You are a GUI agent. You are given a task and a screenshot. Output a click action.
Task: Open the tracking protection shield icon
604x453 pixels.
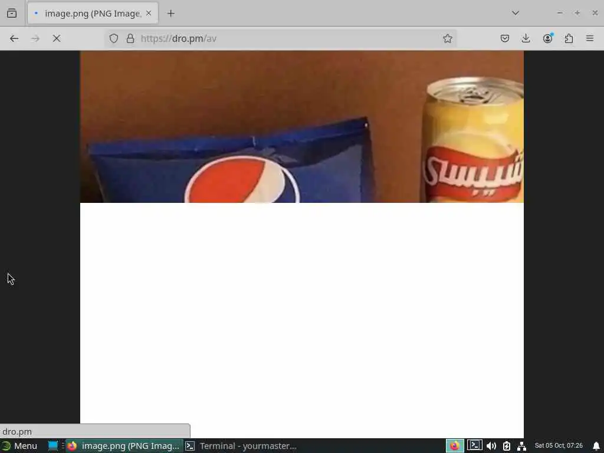(114, 38)
